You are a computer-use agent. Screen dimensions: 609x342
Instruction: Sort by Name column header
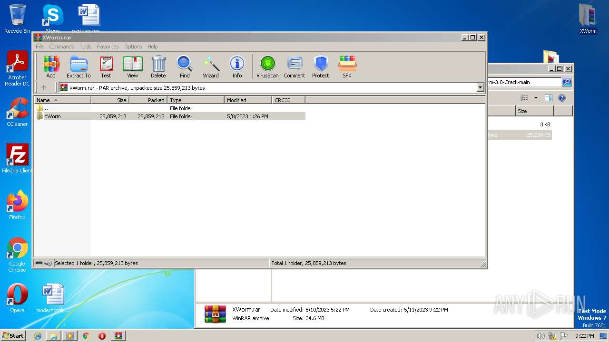63,100
